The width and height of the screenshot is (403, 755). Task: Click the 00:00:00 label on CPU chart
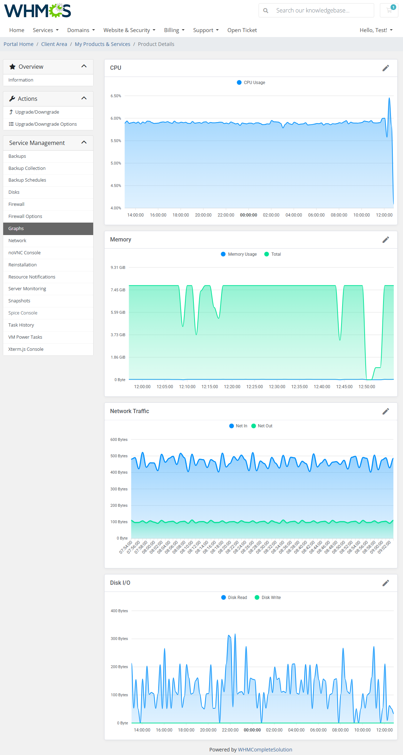click(x=249, y=215)
